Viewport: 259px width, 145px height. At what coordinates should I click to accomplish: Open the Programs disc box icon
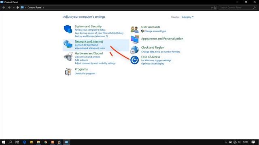[x=68, y=72]
